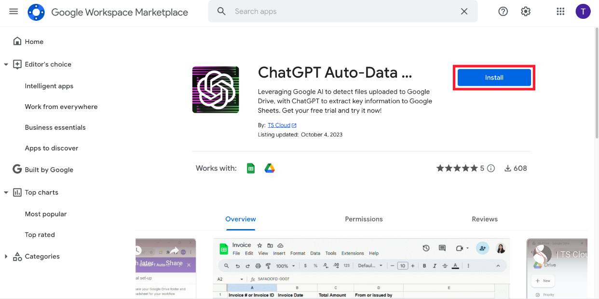
Task: Collapse the Editor's choice section
Action: (6, 64)
